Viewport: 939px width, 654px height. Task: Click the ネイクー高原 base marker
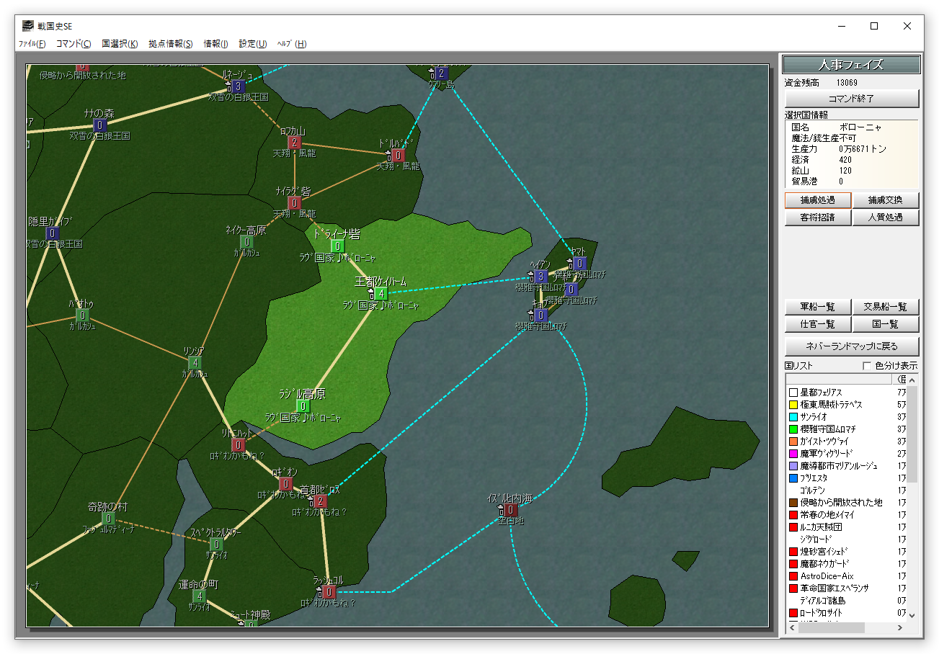coord(246,242)
